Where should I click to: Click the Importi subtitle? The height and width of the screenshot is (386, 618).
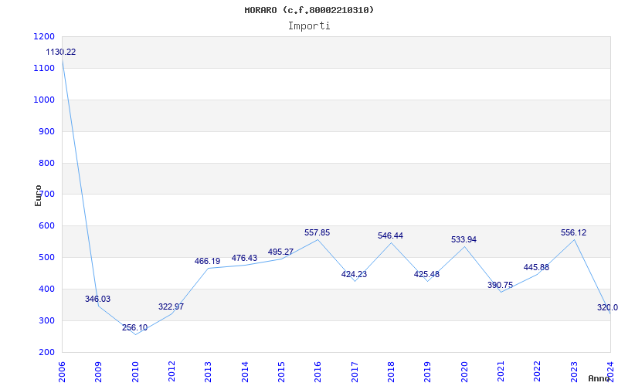coord(309,25)
